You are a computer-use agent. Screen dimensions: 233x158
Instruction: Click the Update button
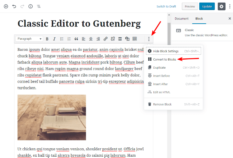(207, 6)
